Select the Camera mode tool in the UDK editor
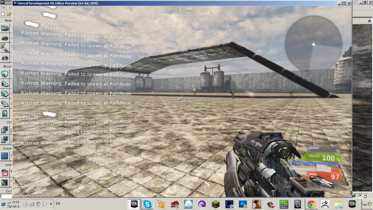The width and height of the screenshot is (373, 210). [x=4, y=28]
